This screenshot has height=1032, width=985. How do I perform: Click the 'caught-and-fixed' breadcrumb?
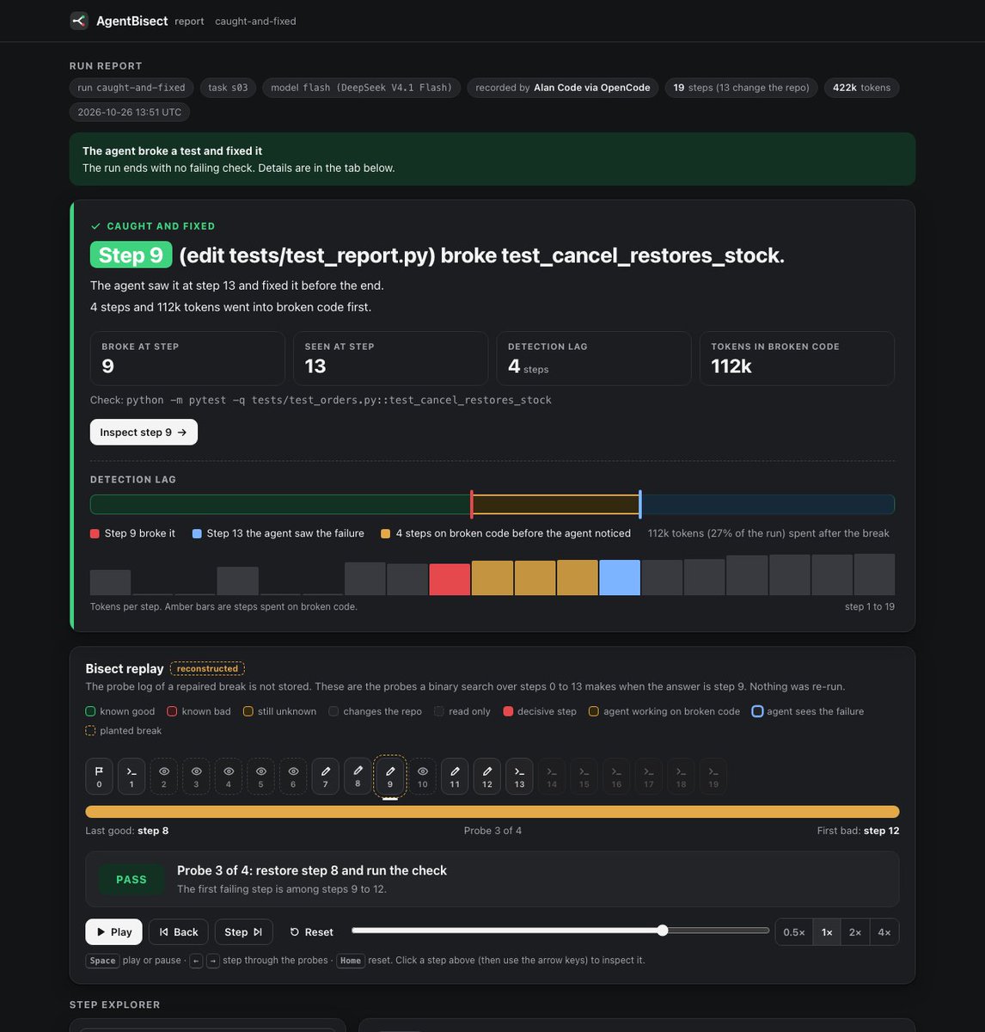(x=255, y=21)
